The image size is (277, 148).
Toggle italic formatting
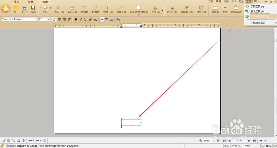pyautogui.click(x=81, y=19)
